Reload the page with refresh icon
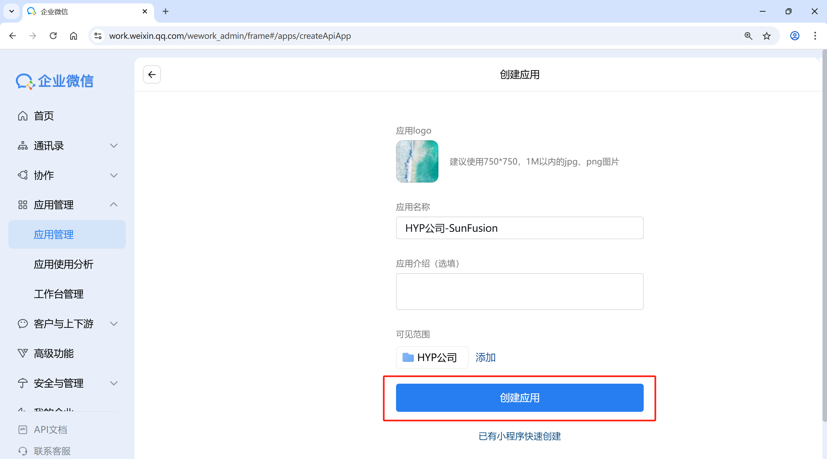This screenshot has width=827, height=459. (53, 36)
